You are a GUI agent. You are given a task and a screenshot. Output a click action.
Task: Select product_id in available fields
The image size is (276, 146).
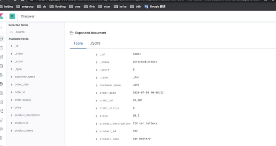tap(21, 123)
